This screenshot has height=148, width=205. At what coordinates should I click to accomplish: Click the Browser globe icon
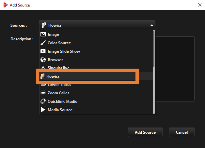click(x=43, y=60)
